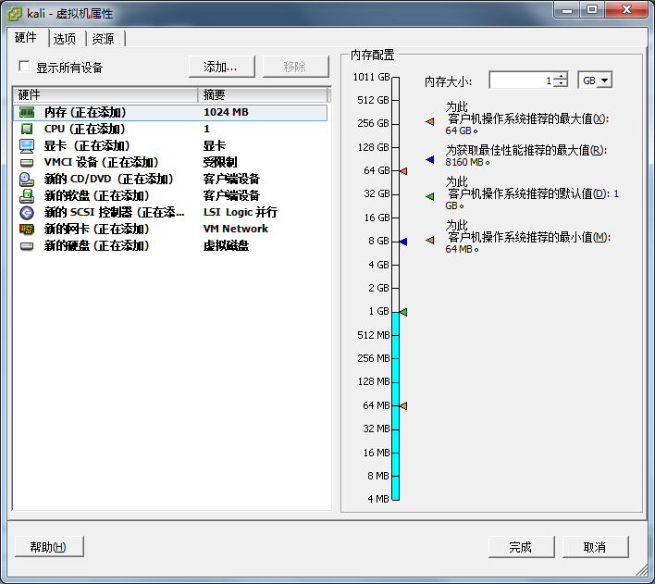The width and height of the screenshot is (655, 584).
Task: Click the 4 MB scale label
Action: [x=378, y=499]
